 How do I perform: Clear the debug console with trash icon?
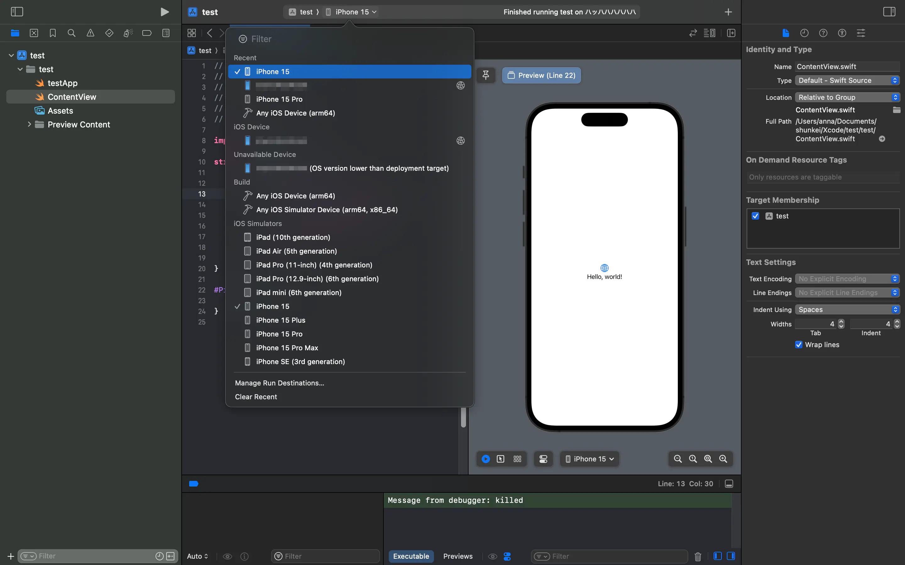click(698, 557)
